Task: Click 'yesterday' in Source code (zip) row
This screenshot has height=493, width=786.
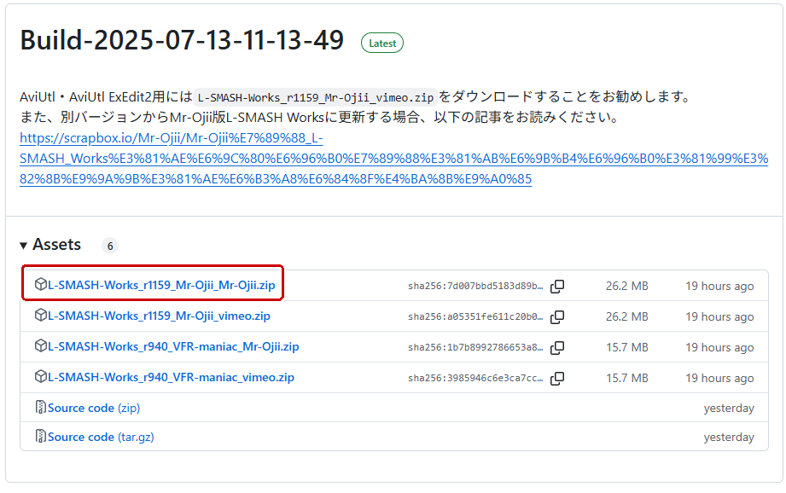Action: (729, 409)
